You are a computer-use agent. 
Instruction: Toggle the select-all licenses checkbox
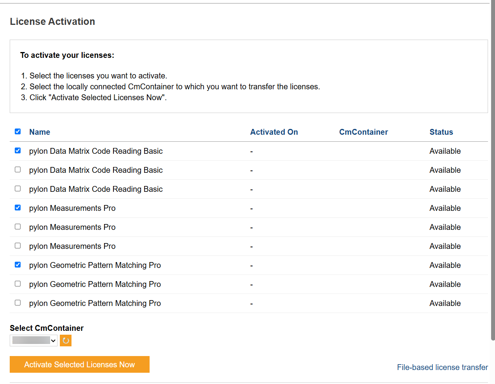pos(17,131)
